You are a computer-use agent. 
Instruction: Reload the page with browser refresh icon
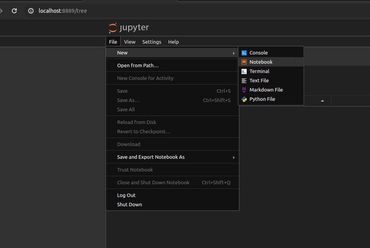[14, 11]
